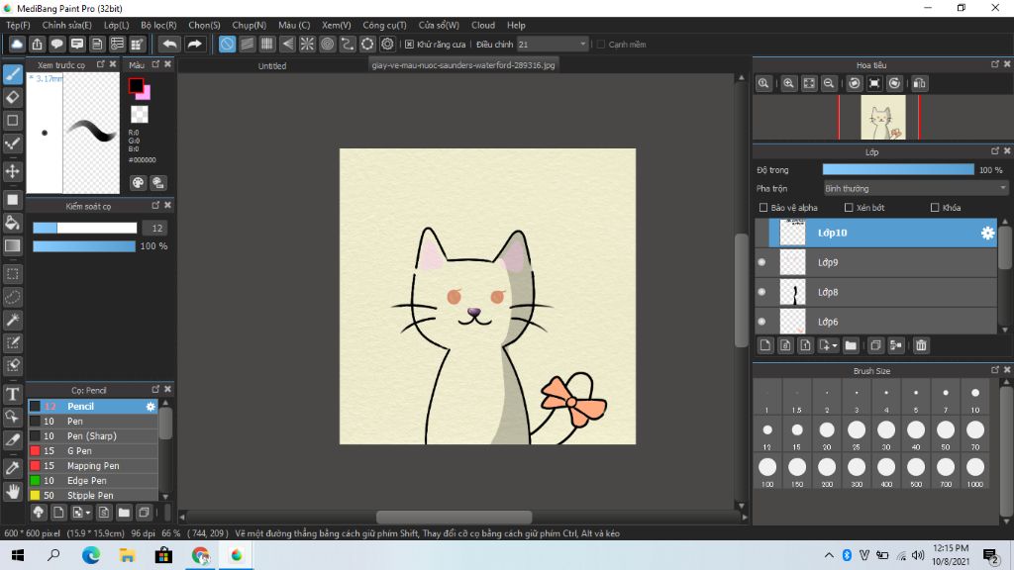Select the Mapping Pen brush

[x=92, y=466]
